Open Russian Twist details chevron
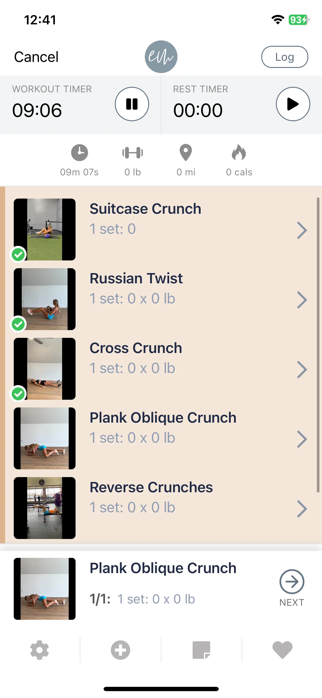Screen dimensions: 322x698 coord(302,300)
